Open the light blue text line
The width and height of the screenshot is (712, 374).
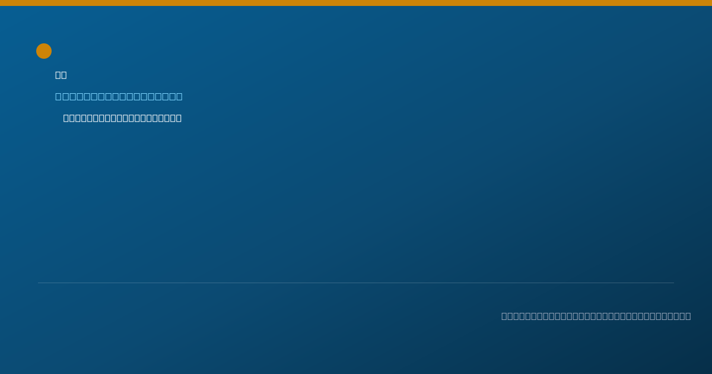click(119, 96)
